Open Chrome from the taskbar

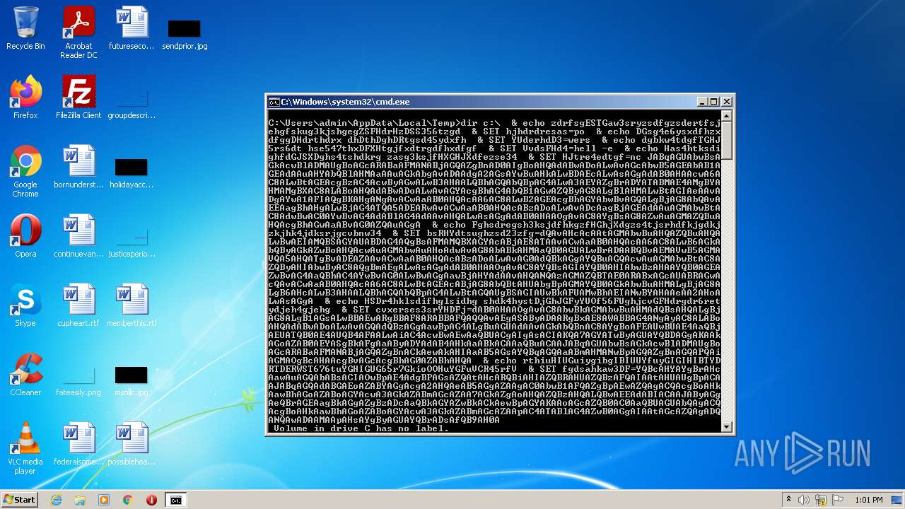(128, 500)
